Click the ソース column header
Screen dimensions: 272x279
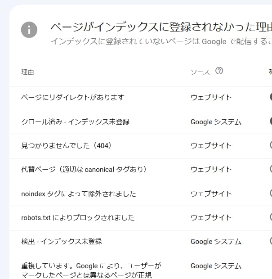200,72
